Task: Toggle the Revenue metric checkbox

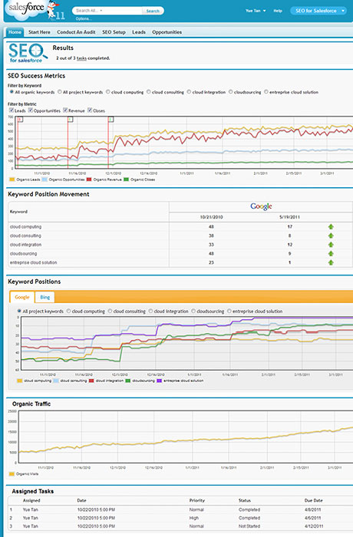Action: (x=65, y=110)
